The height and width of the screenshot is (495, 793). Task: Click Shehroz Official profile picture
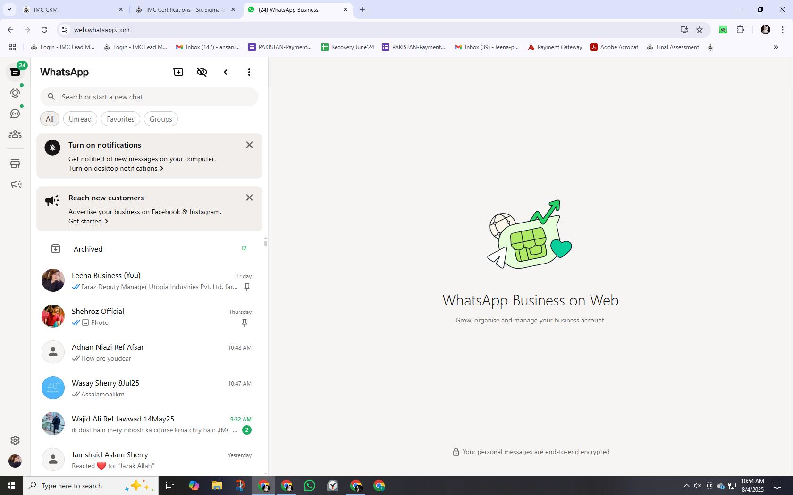(x=53, y=316)
